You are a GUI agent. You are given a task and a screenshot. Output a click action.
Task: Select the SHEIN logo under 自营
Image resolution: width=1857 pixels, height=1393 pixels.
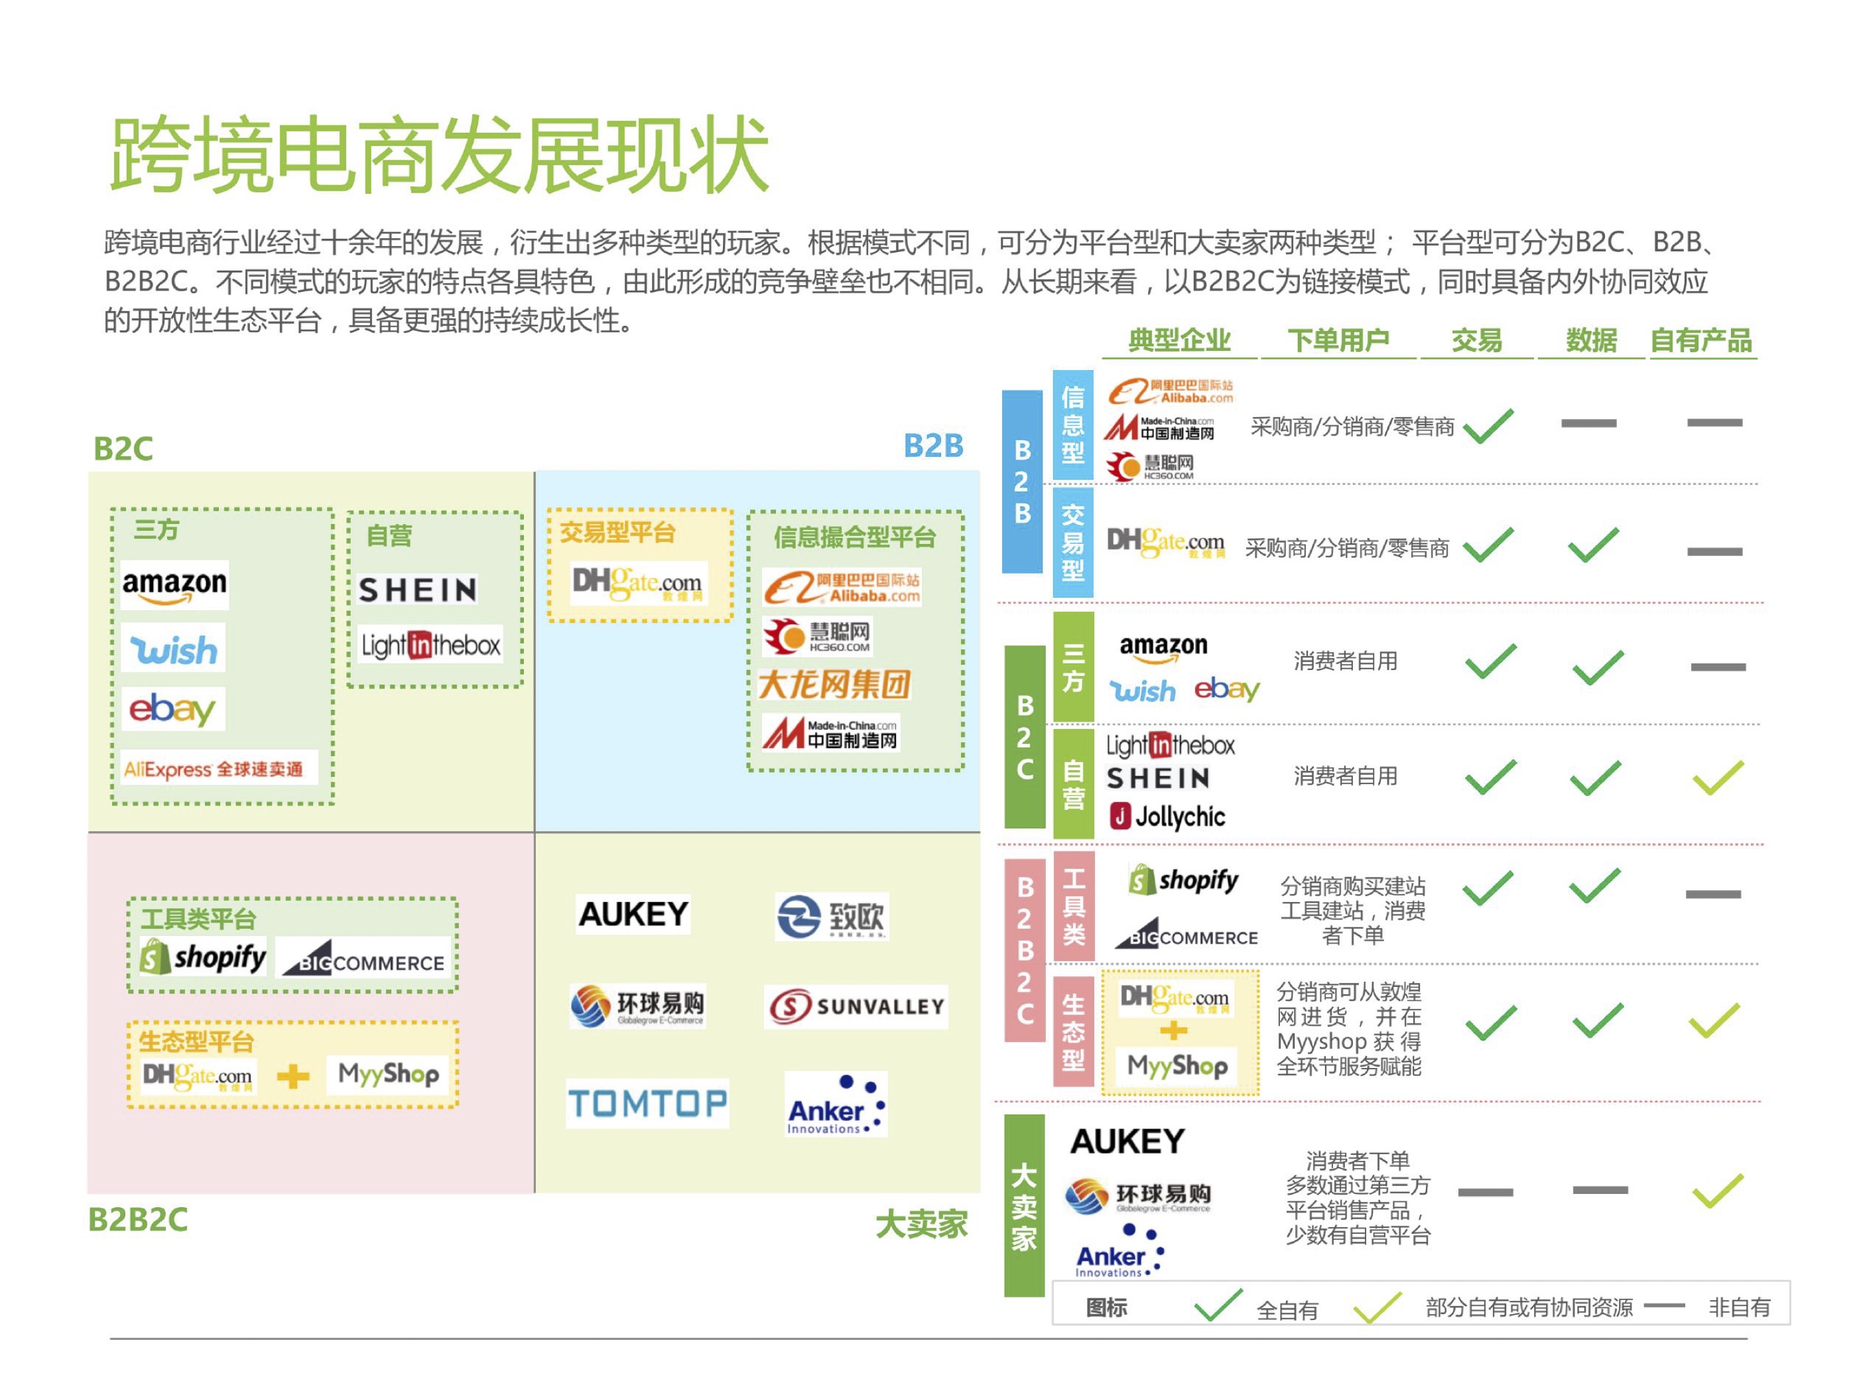click(417, 590)
